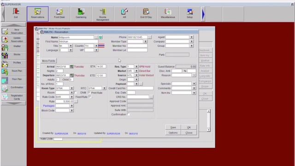Open Room Plan in sidebar

(13, 72)
